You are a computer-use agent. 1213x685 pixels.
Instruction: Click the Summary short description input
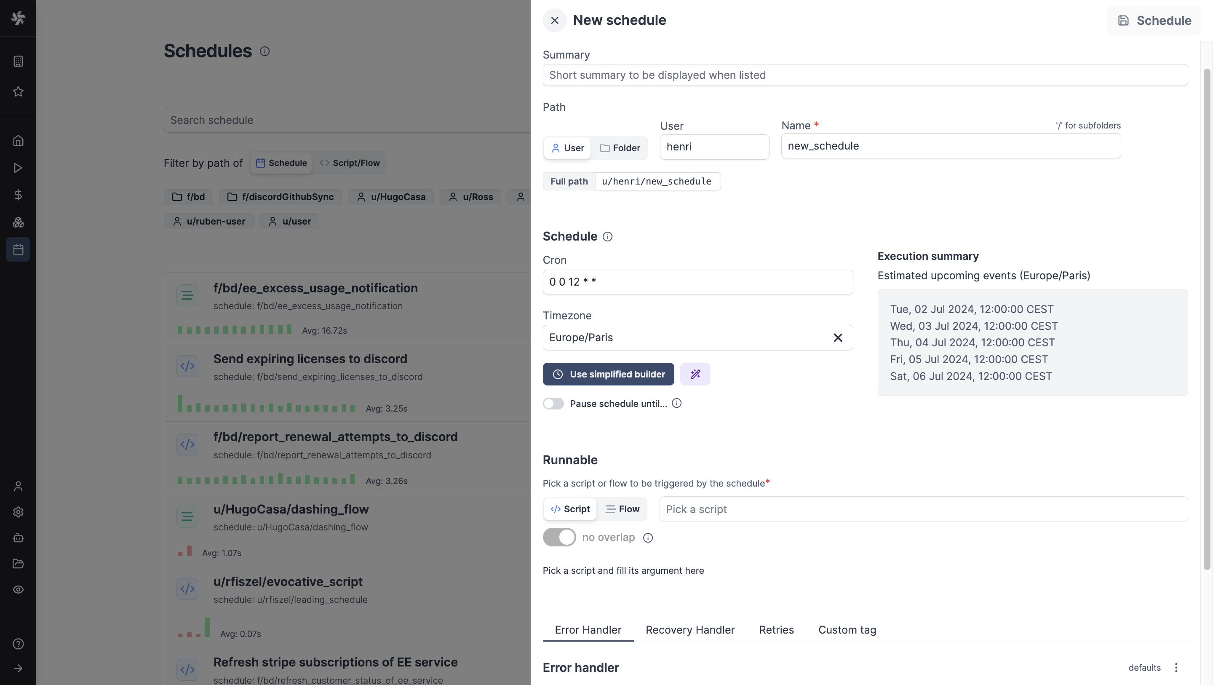[x=866, y=75]
